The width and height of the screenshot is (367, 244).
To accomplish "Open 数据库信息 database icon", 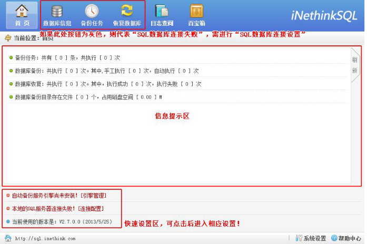I will pyautogui.click(x=57, y=15).
